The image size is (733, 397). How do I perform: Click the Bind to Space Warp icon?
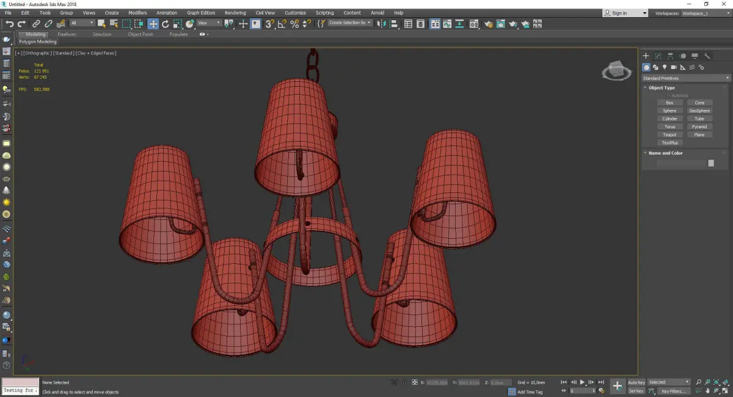click(x=60, y=24)
